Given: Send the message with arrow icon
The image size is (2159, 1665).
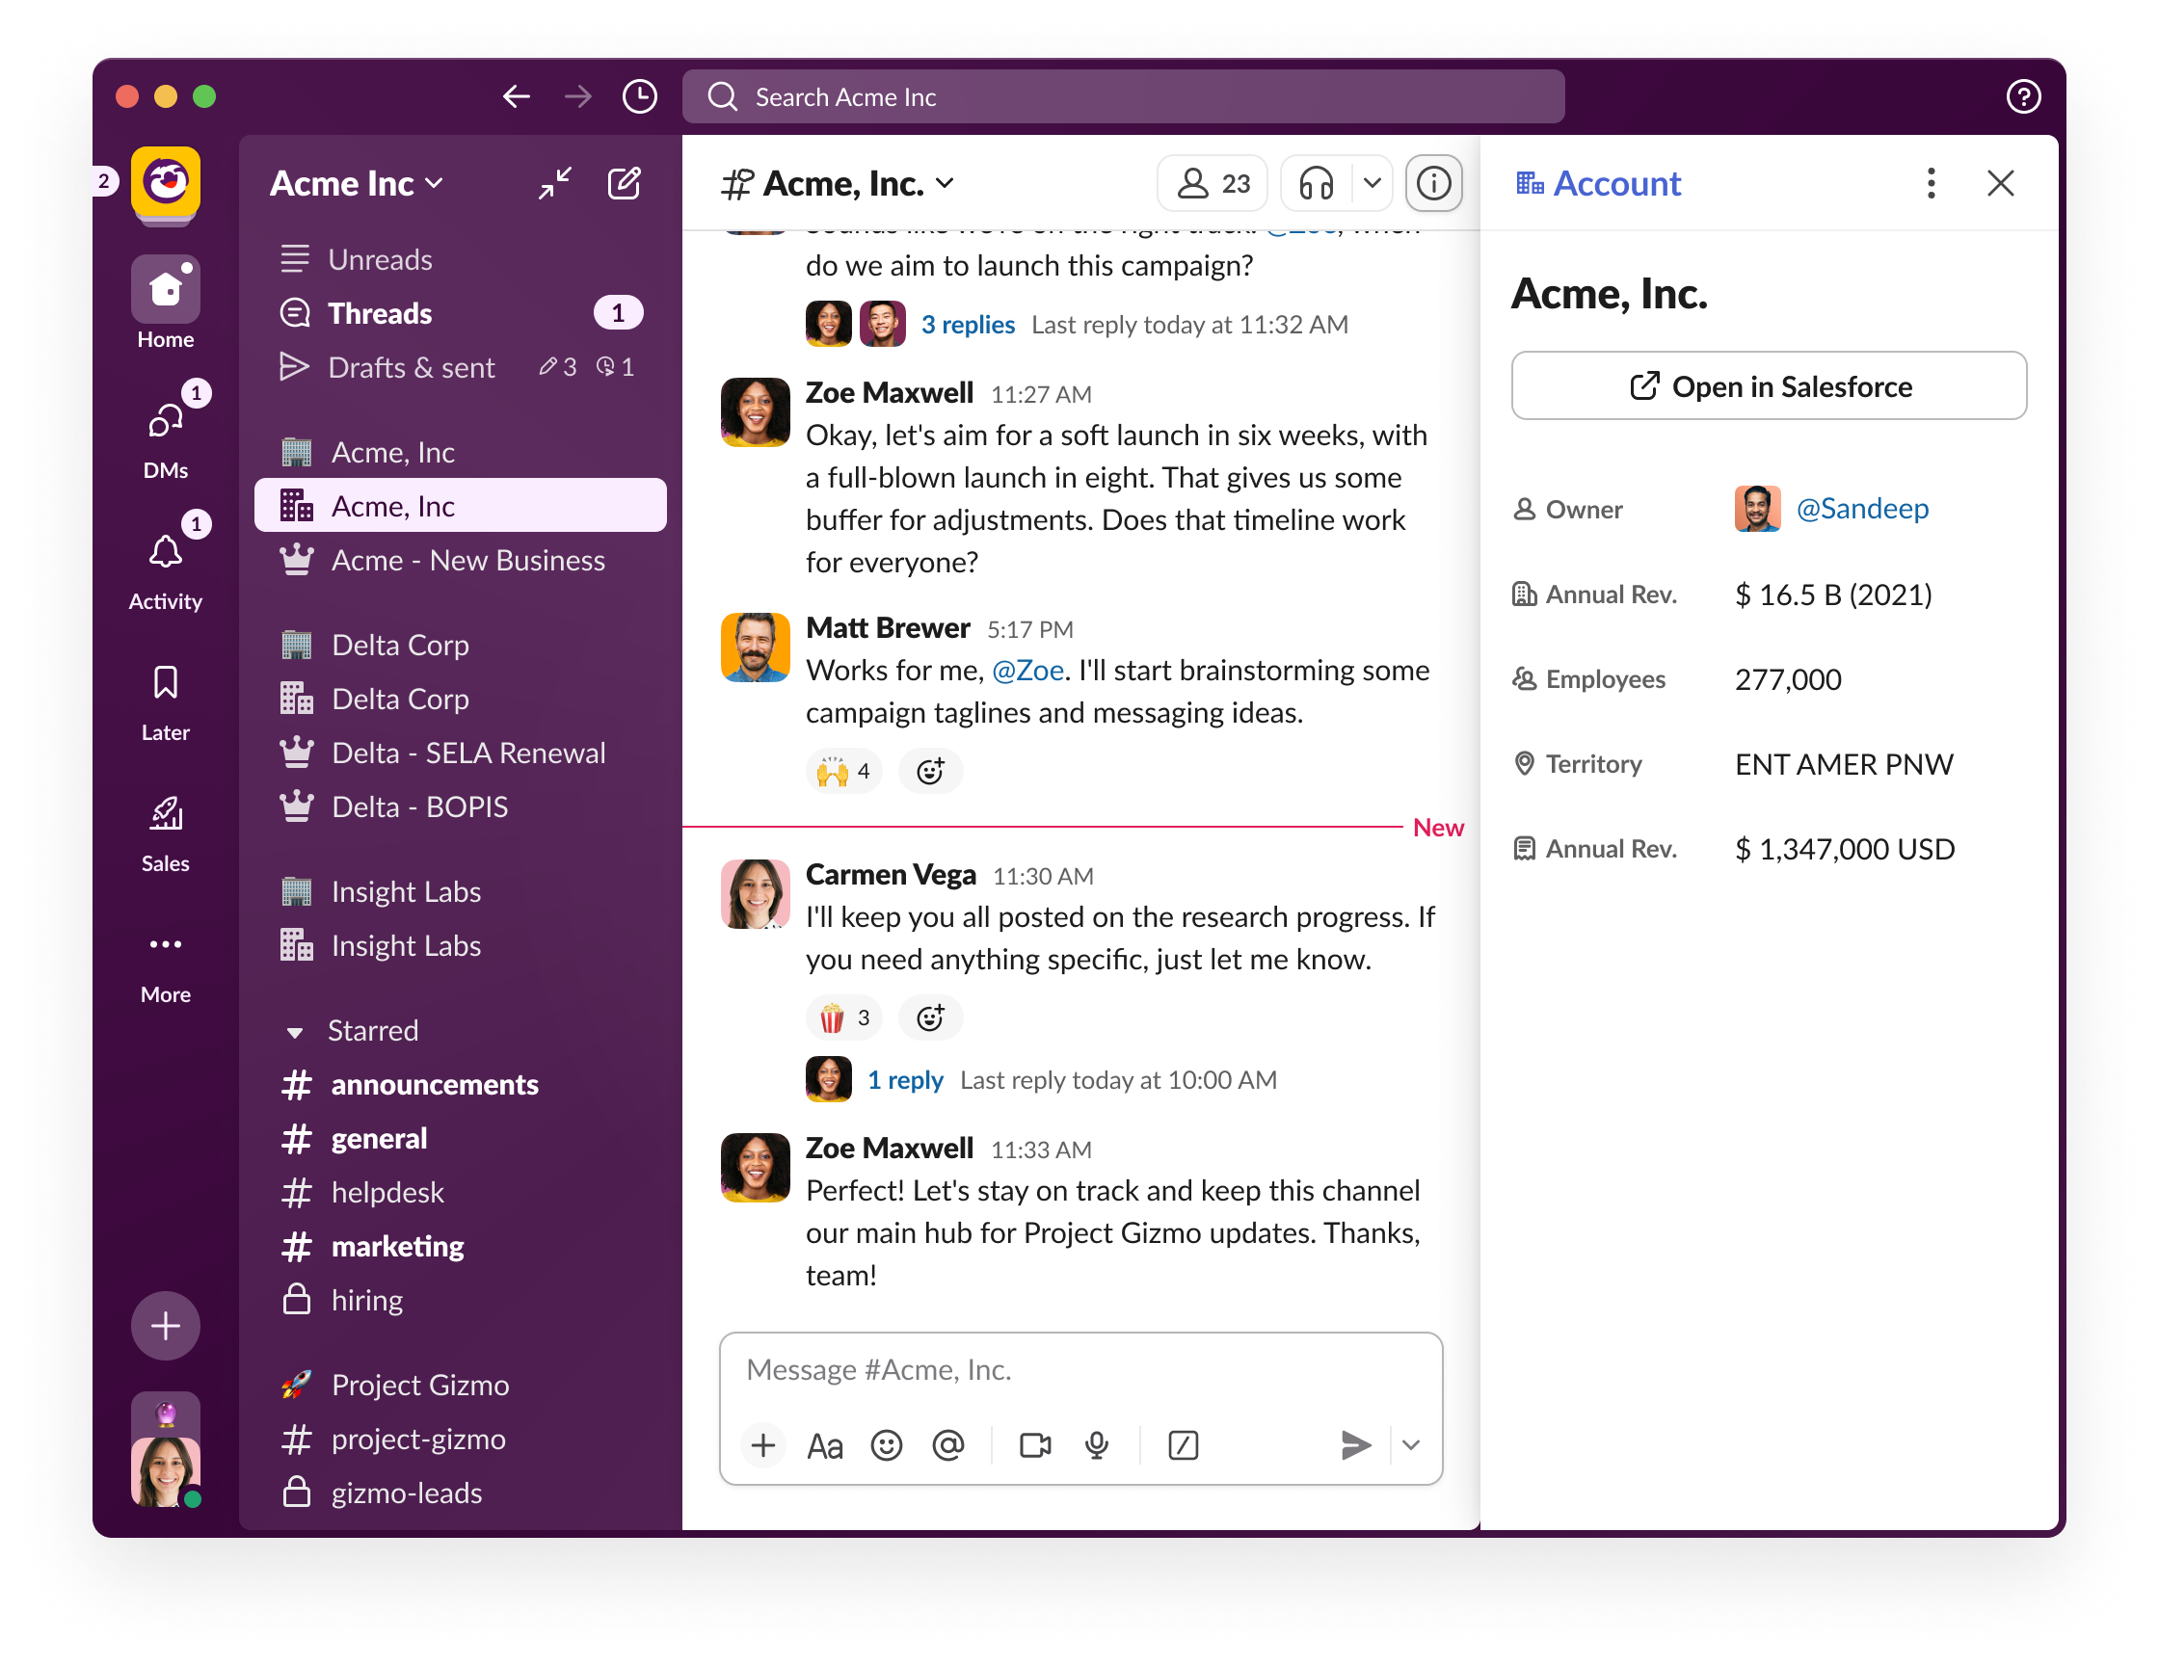Looking at the screenshot, I should pos(1356,1445).
